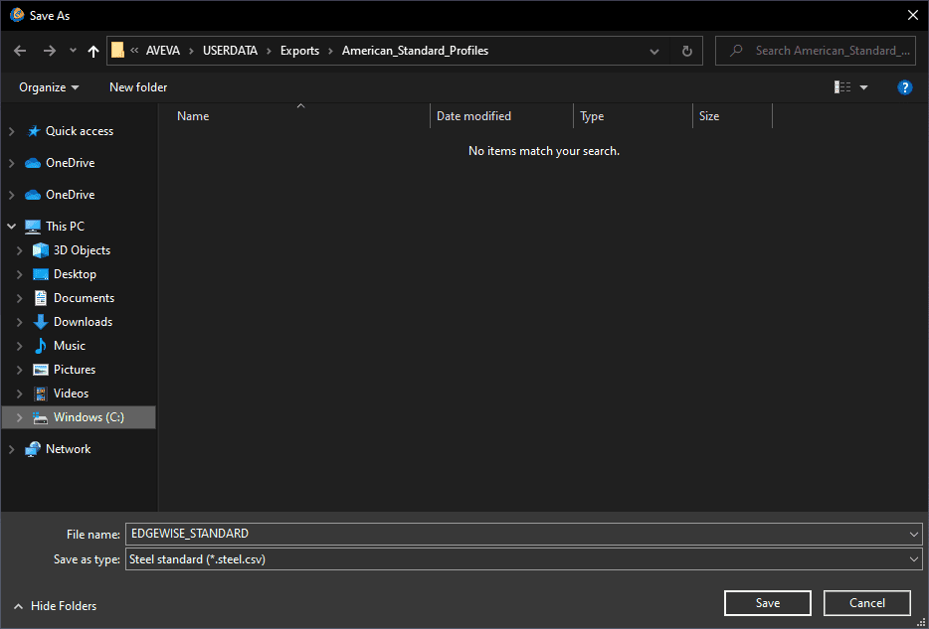Open the blue Help icon

(905, 87)
